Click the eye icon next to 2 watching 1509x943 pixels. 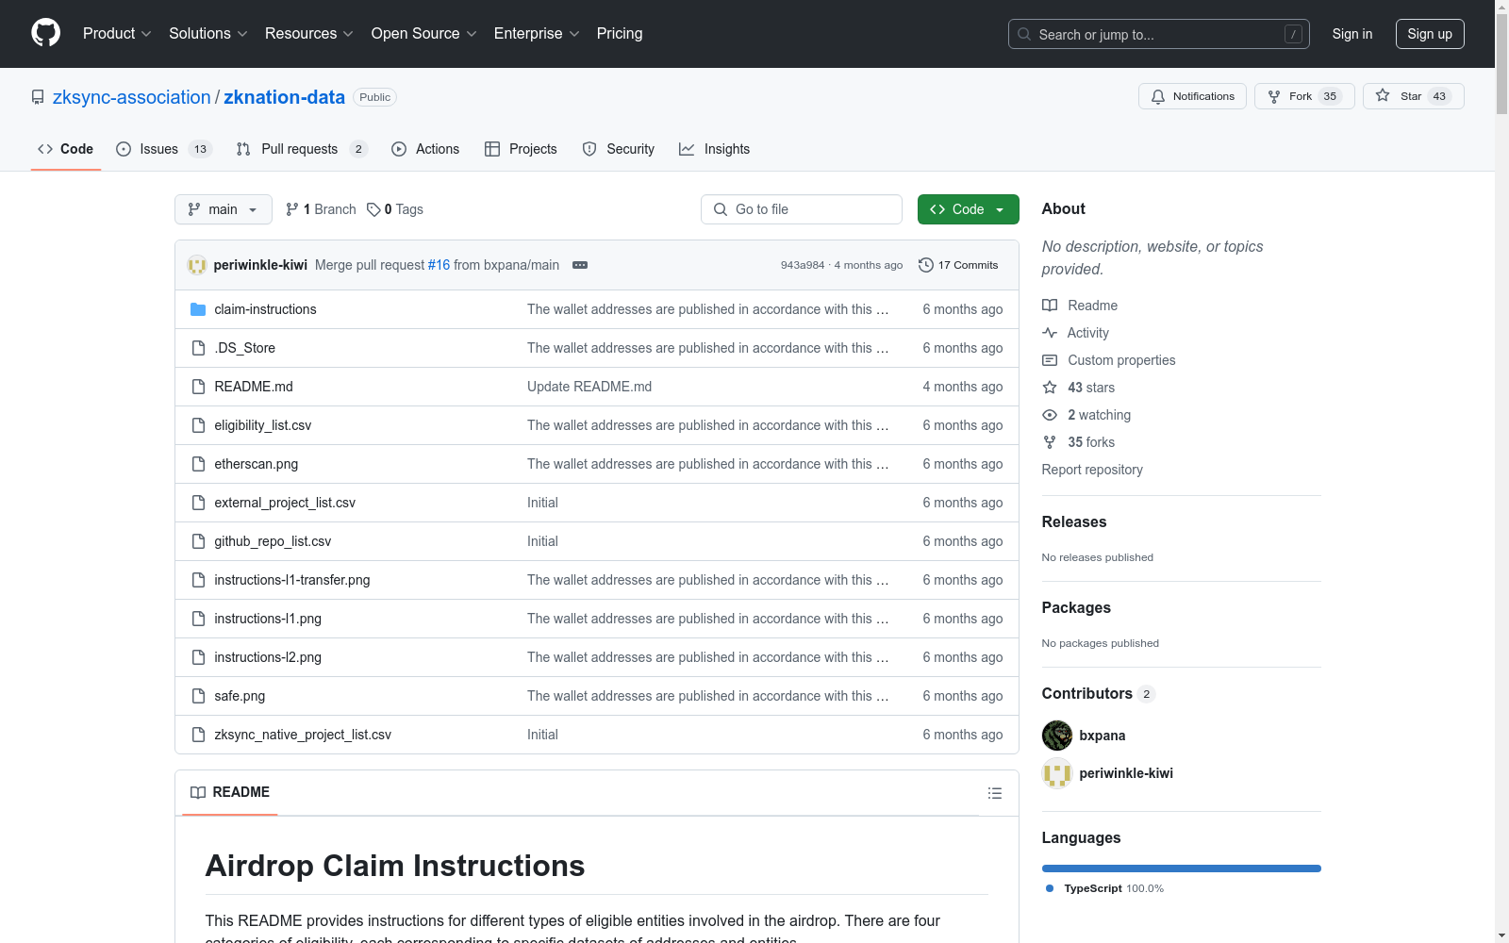[1050, 415]
